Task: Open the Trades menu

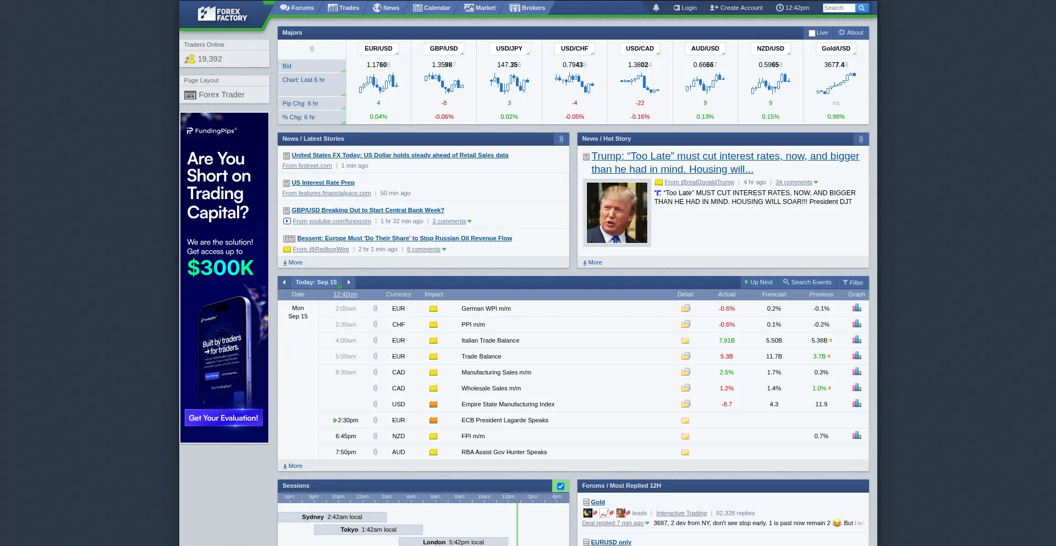Action: [x=343, y=8]
